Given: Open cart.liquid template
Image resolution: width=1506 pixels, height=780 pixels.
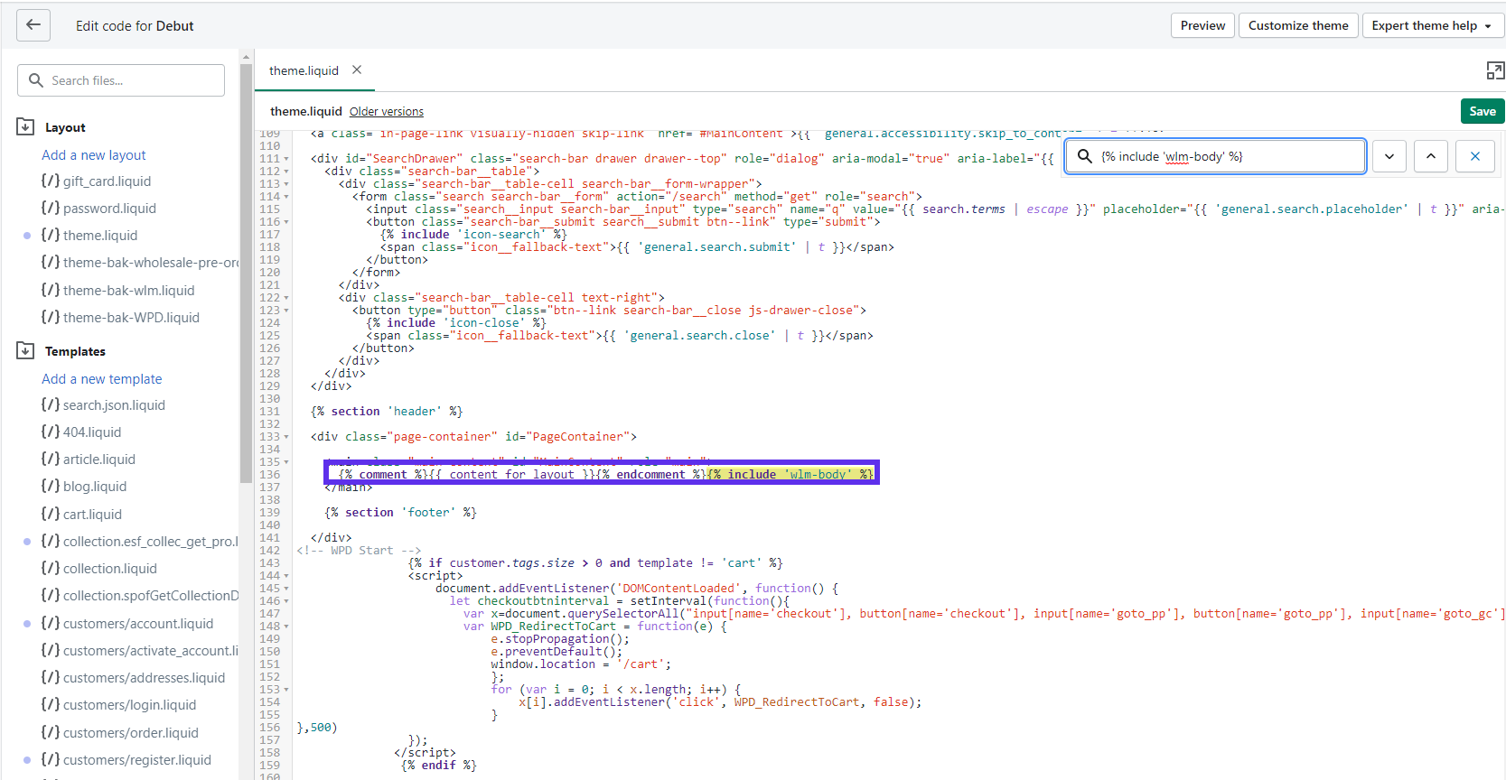Looking at the screenshot, I should point(92,515).
